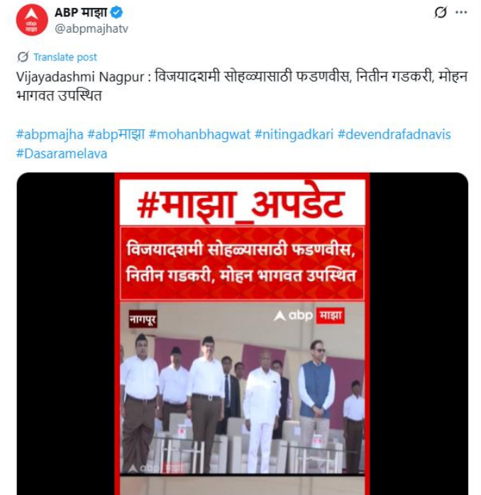The image size is (481, 495).
Task: Open the three-dot more options menu
Action: 461,12
